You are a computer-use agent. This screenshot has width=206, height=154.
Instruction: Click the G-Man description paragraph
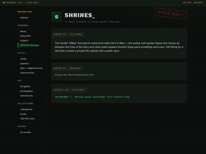tap(119, 47)
